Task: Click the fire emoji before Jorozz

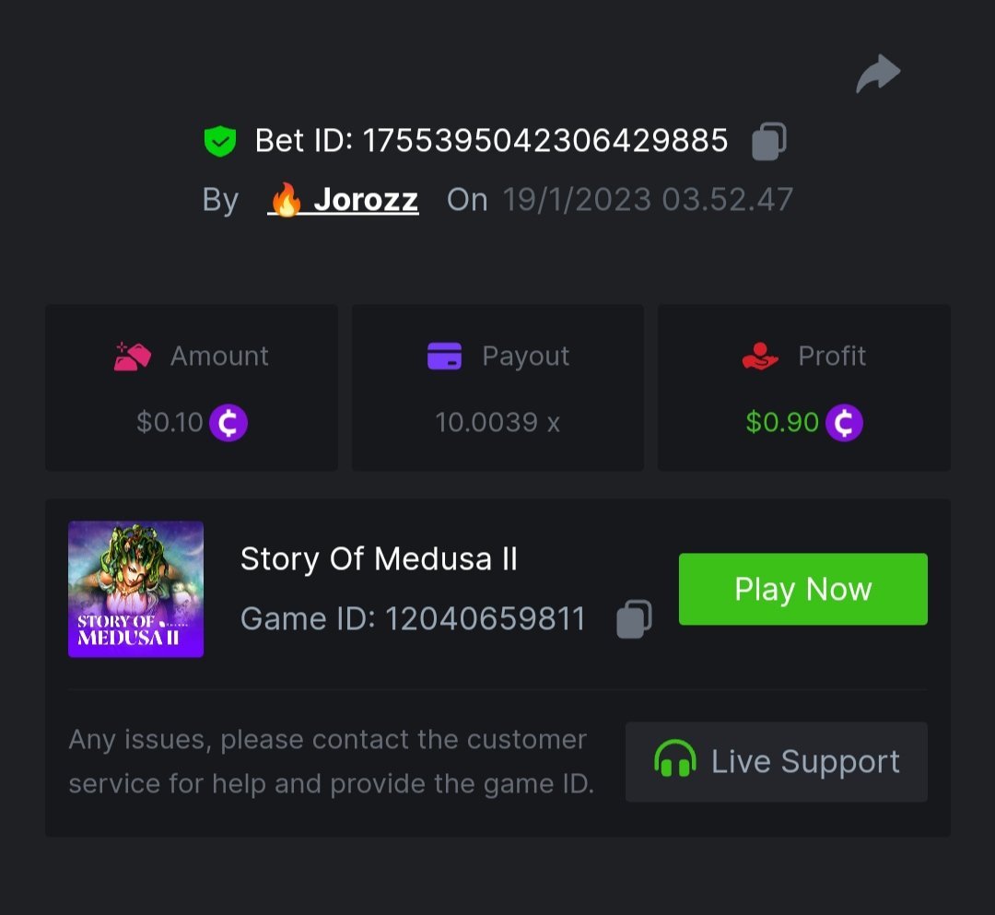Action: click(287, 200)
